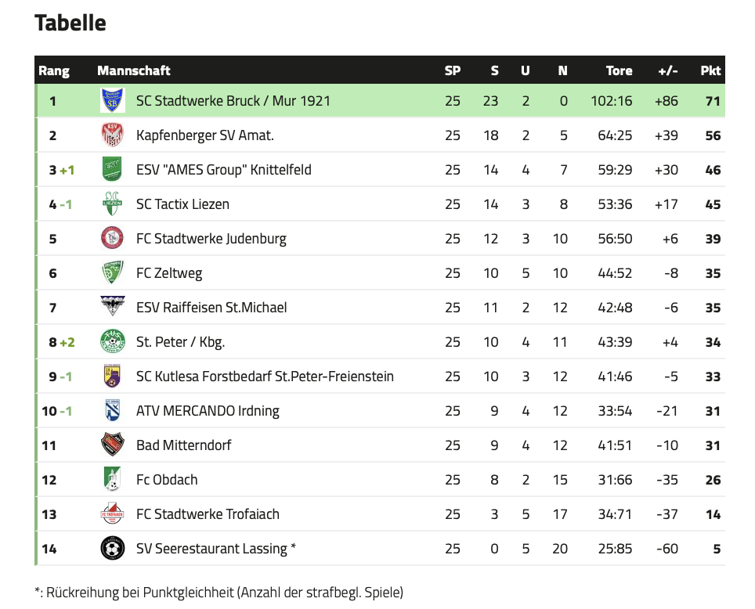Click the FC Zeltweg green shield logo
The height and width of the screenshot is (609, 755).
[x=113, y=272]
